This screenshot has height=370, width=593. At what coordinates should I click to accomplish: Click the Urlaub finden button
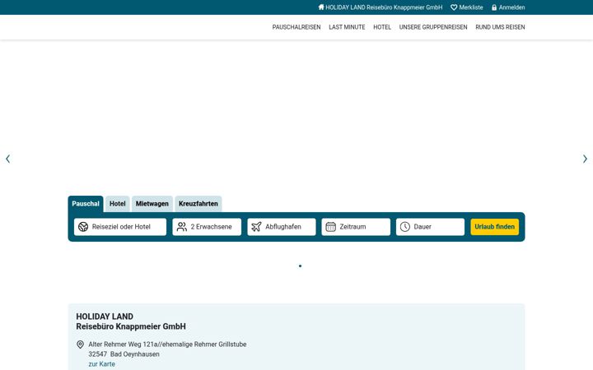(495, 227)
